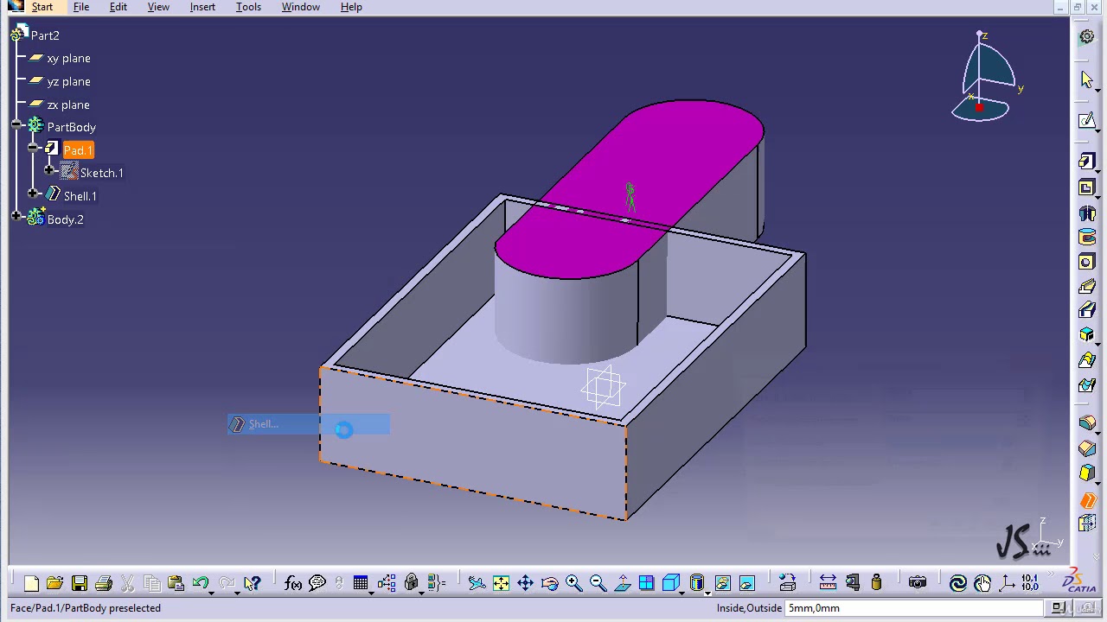This screenshot has width=1107, height=622.
Task: Select the arrow Select tool
Action: pos(1087,79)
